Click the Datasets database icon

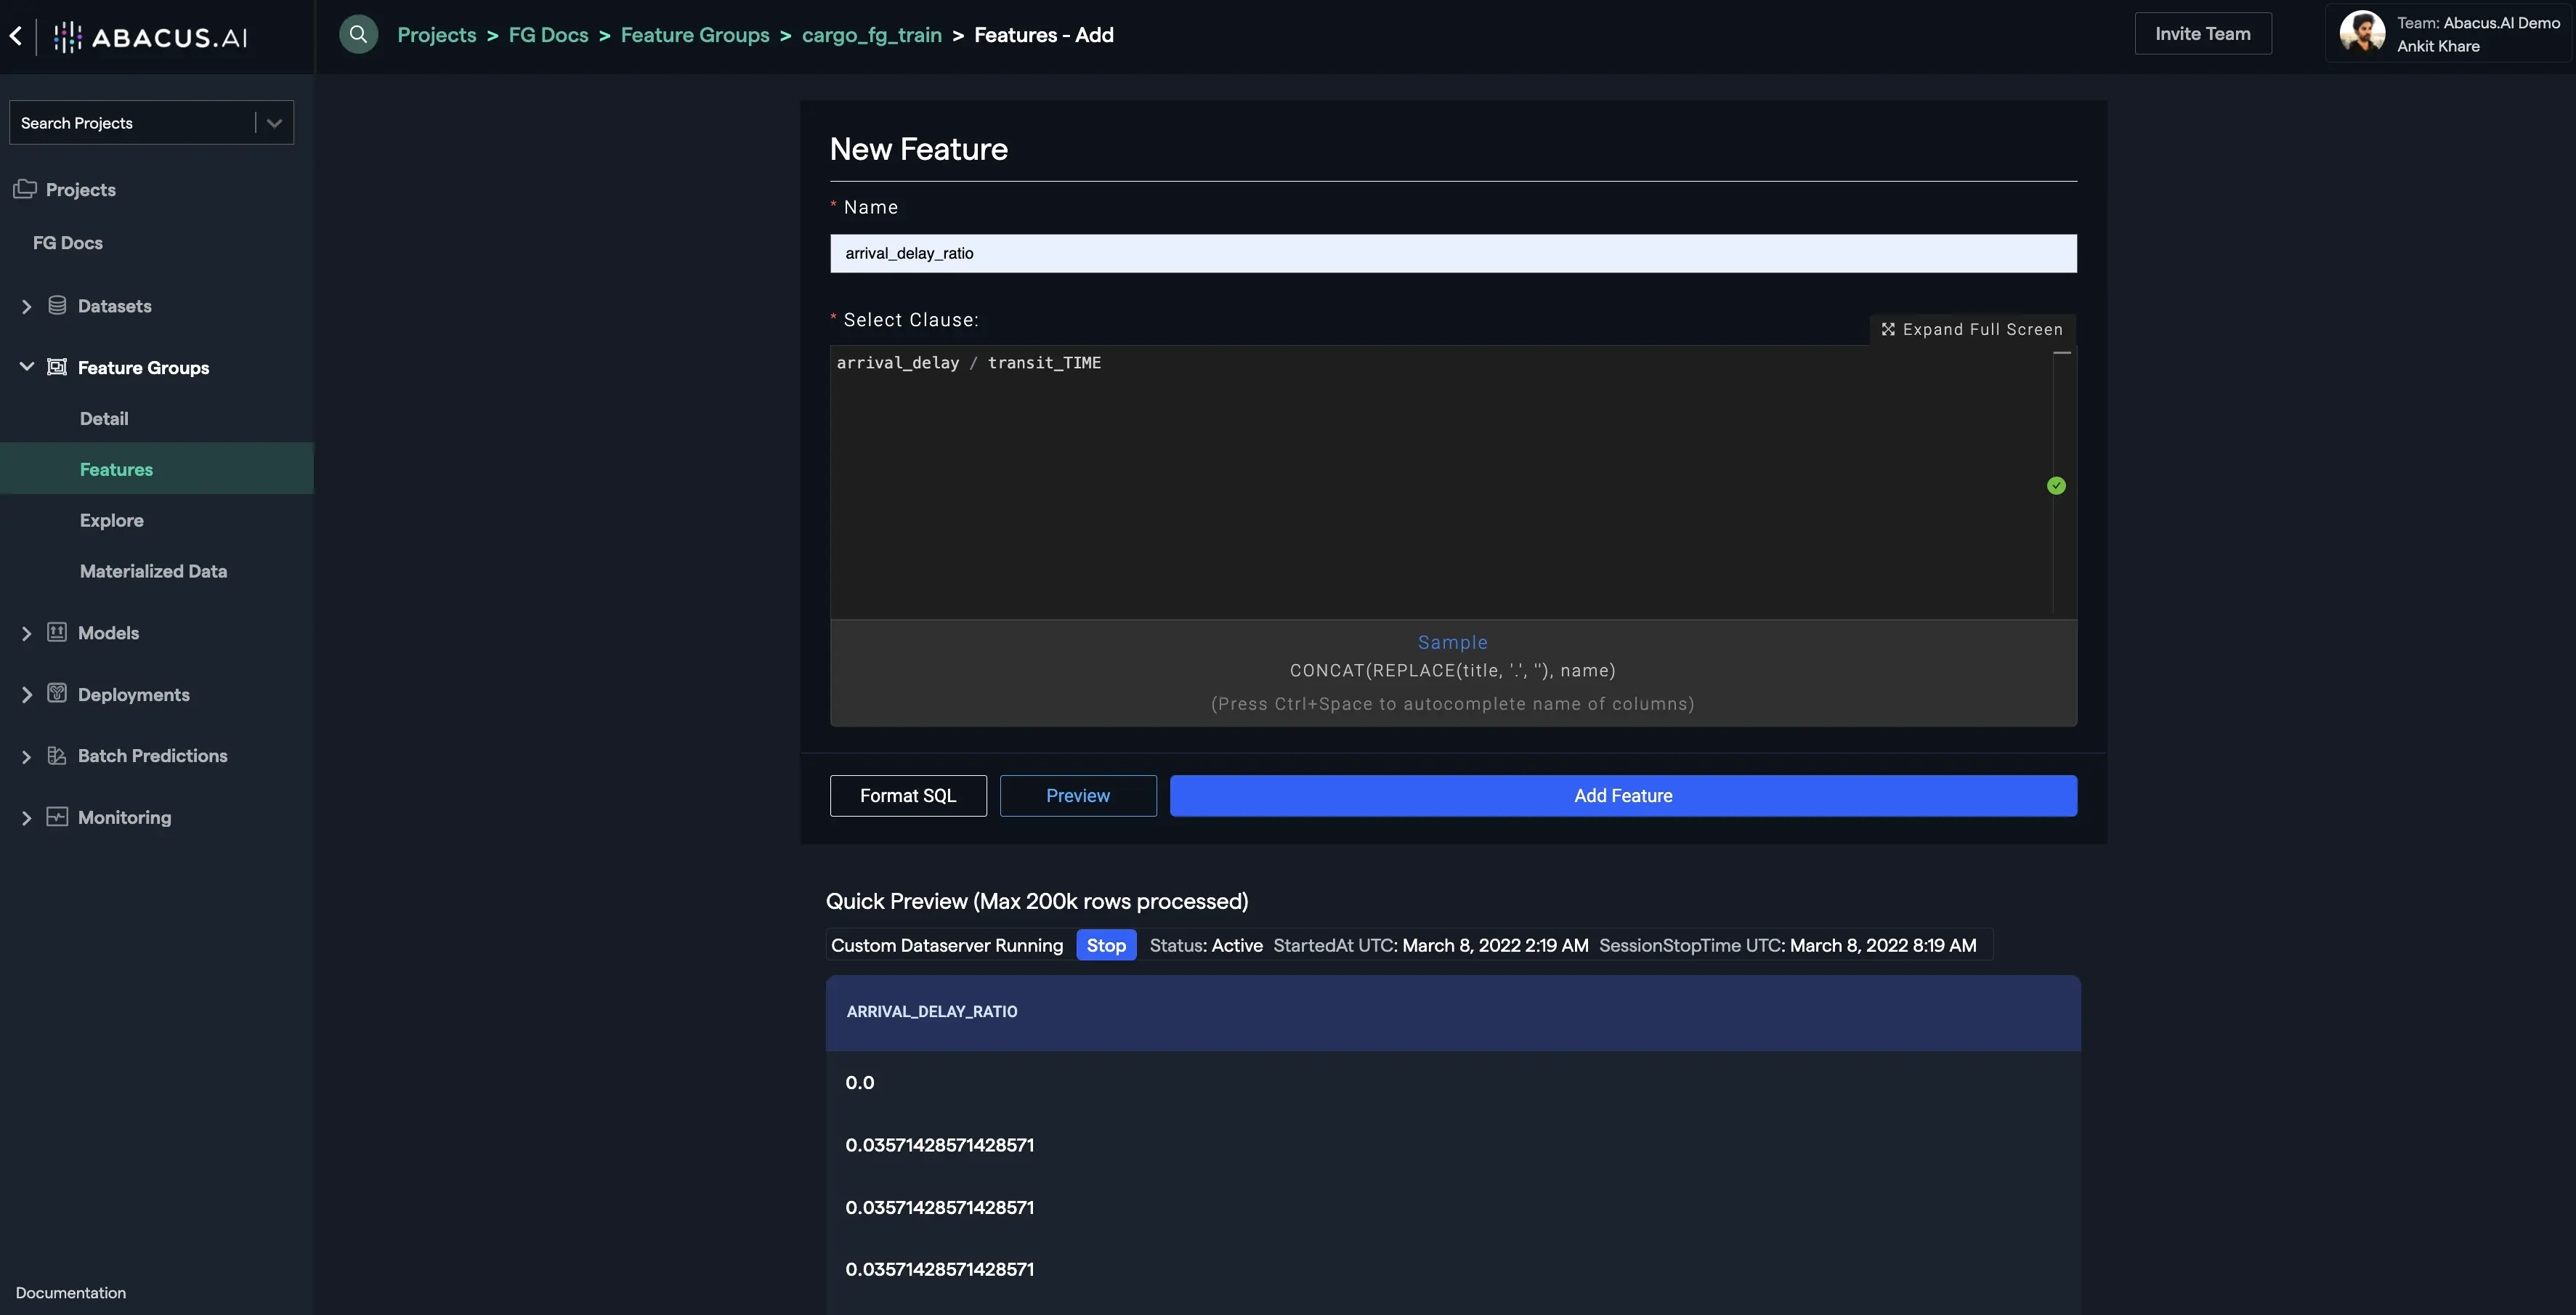(57, 306)
